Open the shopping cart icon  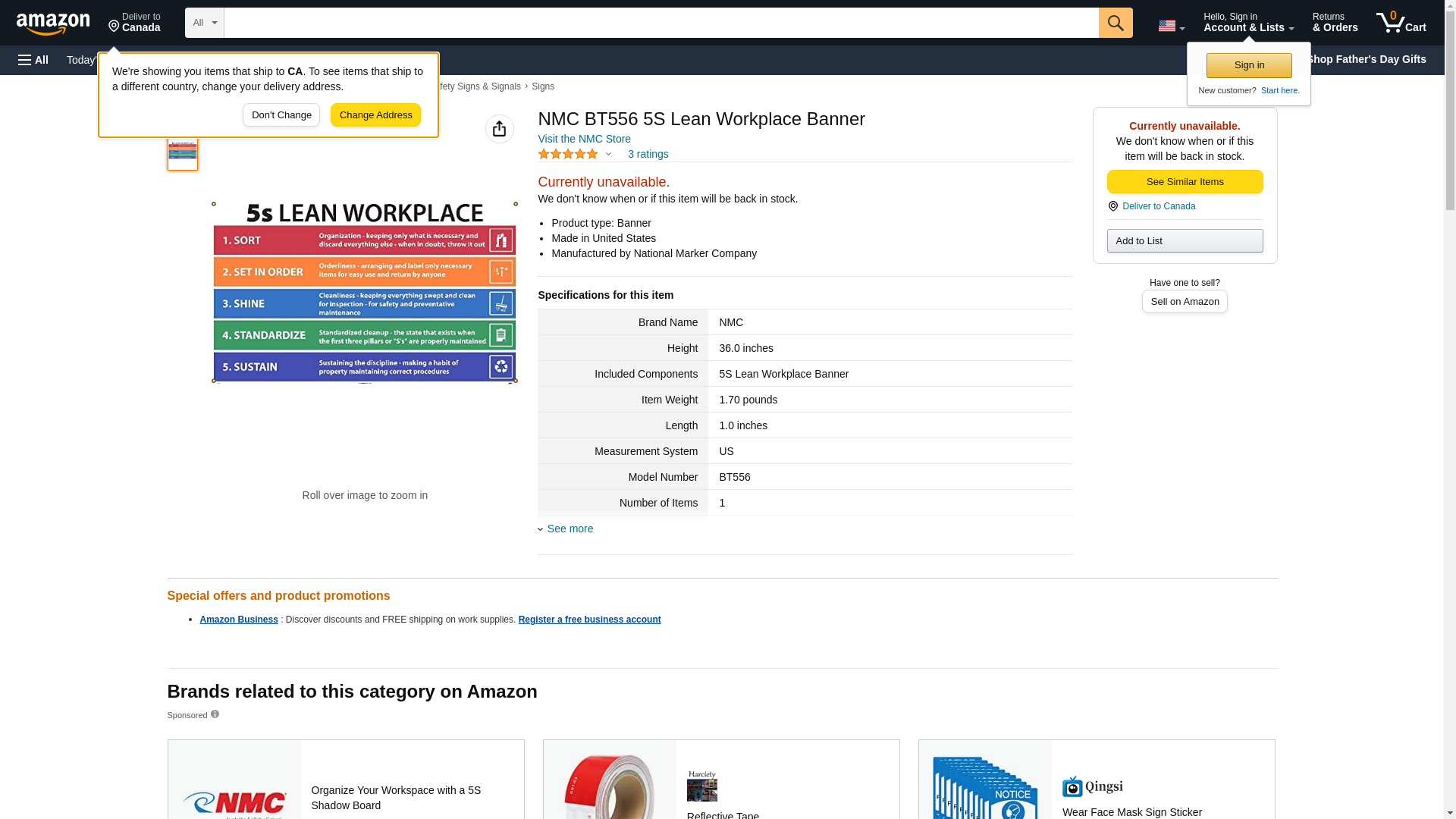pos(1401,23)
